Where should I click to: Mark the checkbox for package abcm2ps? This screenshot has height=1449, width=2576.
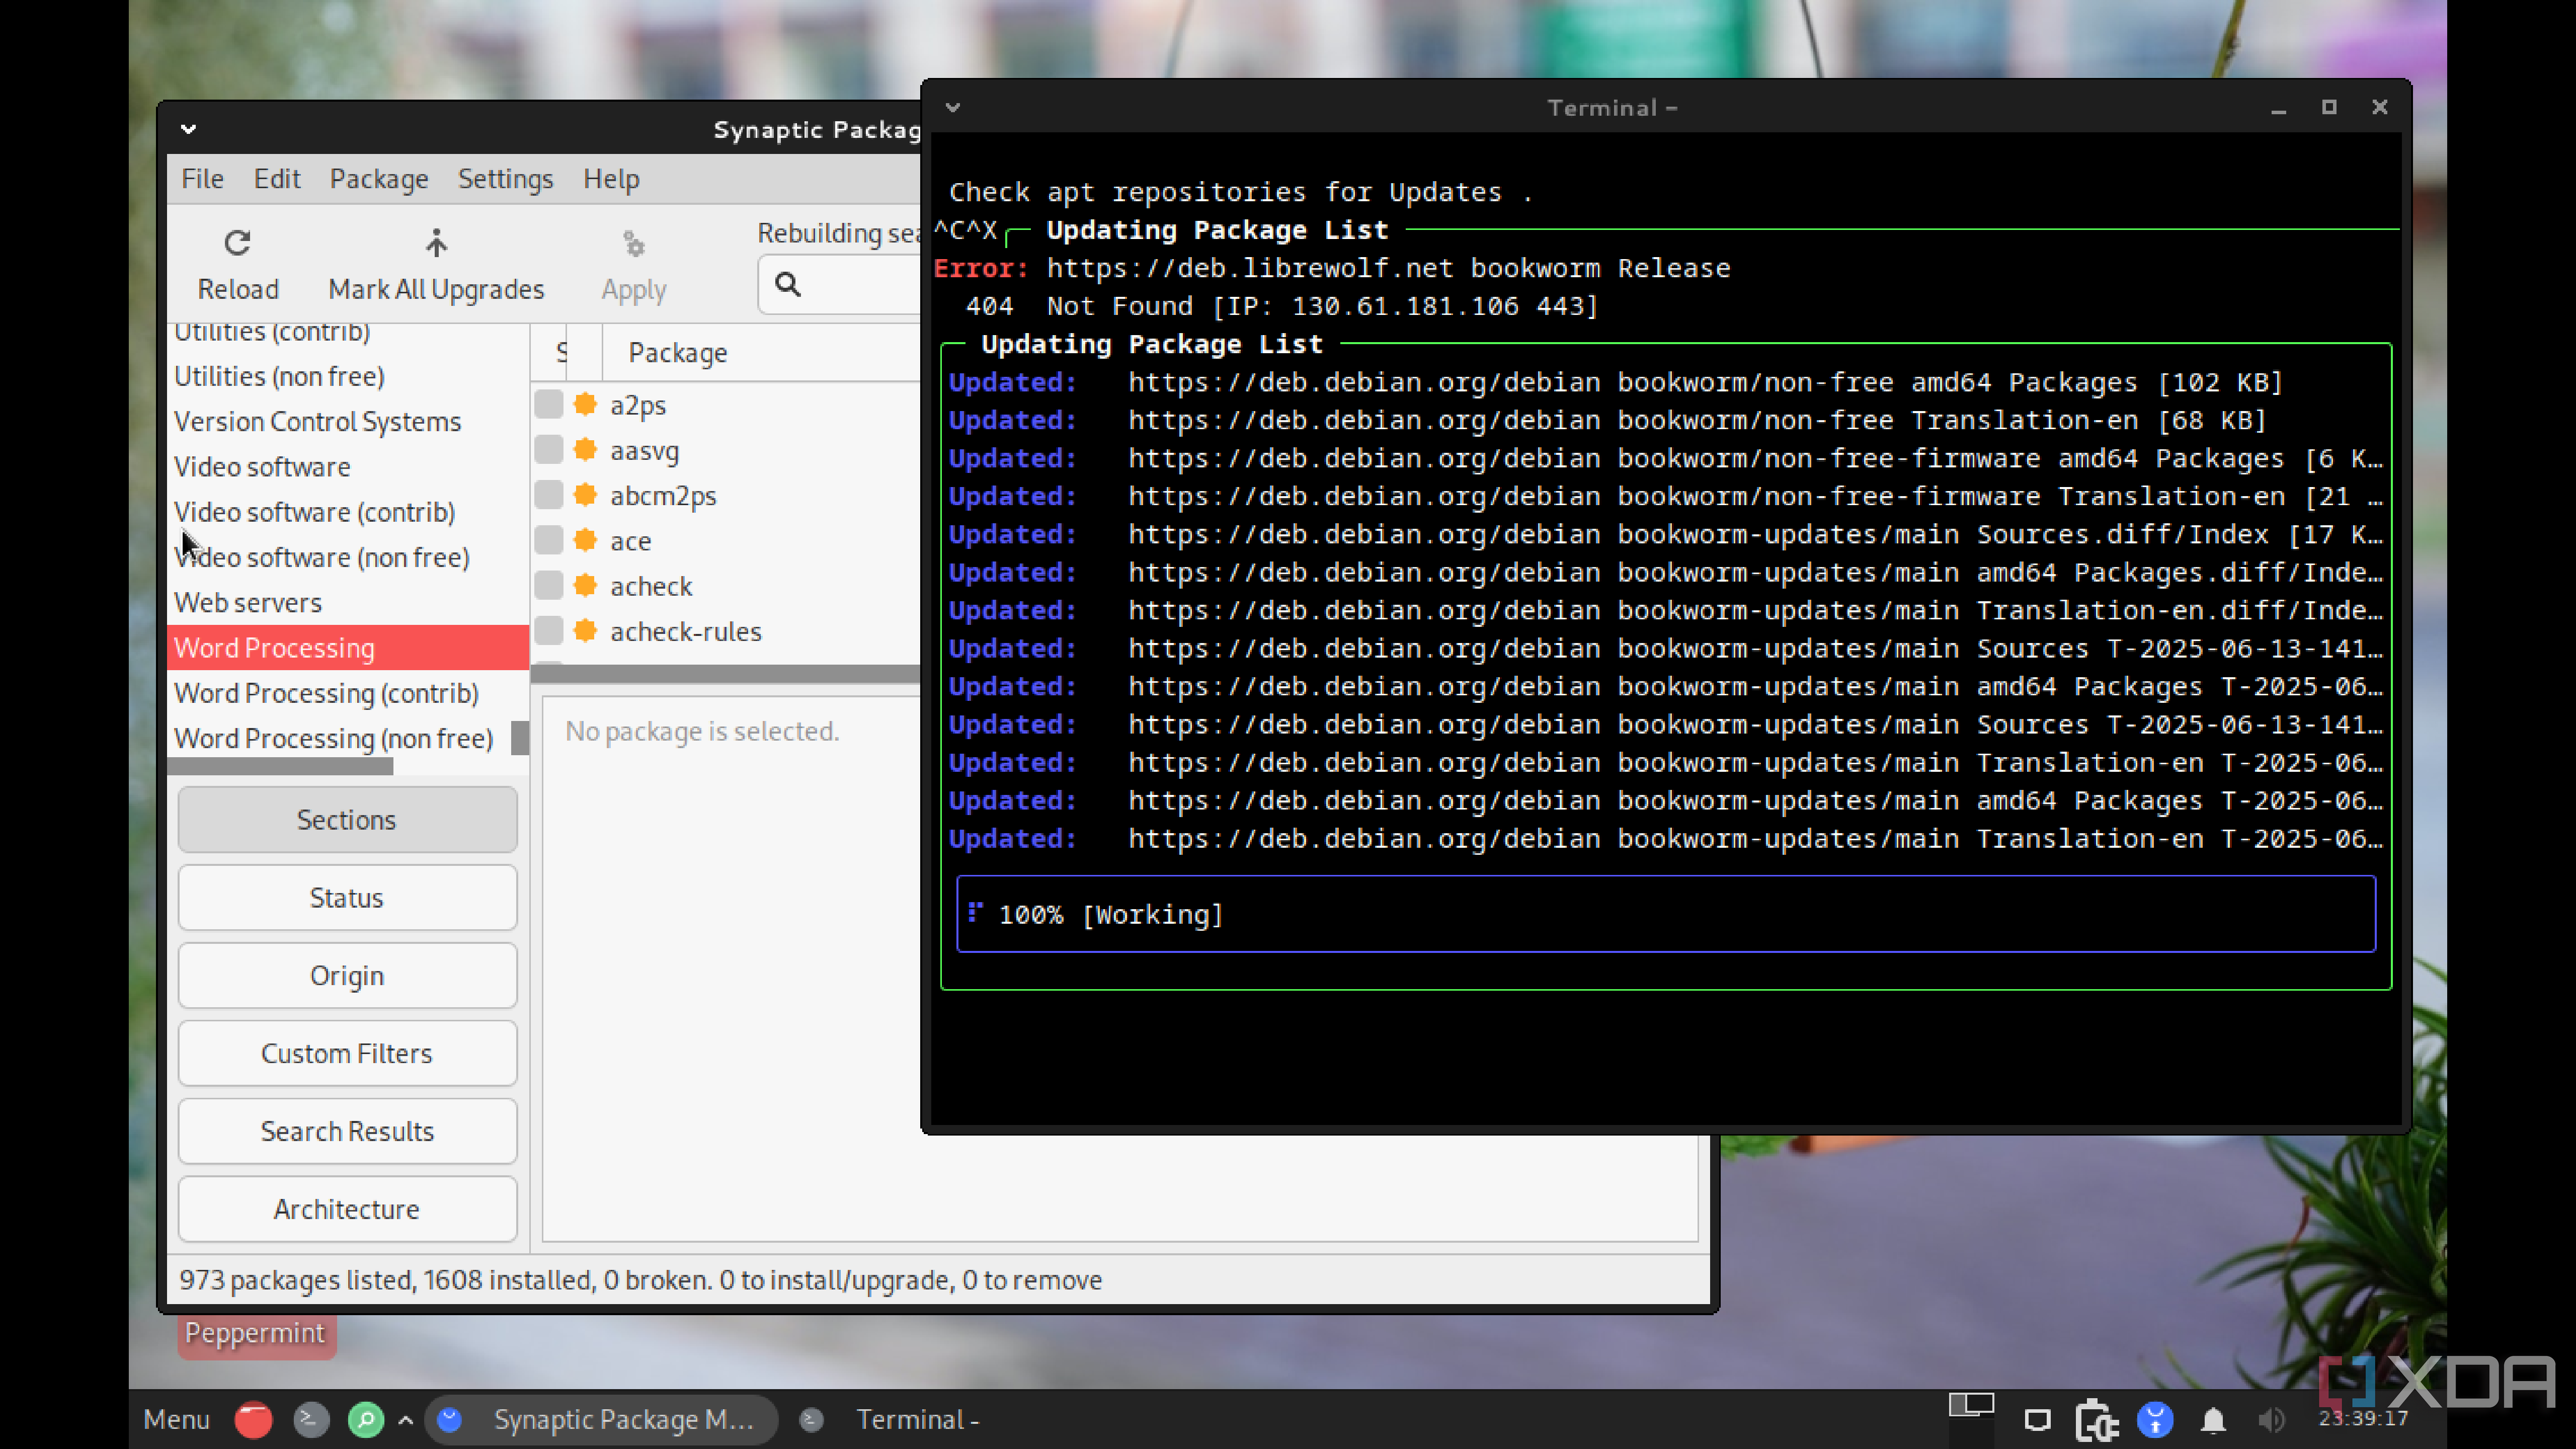pyautogui.click(x=548, y=495)
